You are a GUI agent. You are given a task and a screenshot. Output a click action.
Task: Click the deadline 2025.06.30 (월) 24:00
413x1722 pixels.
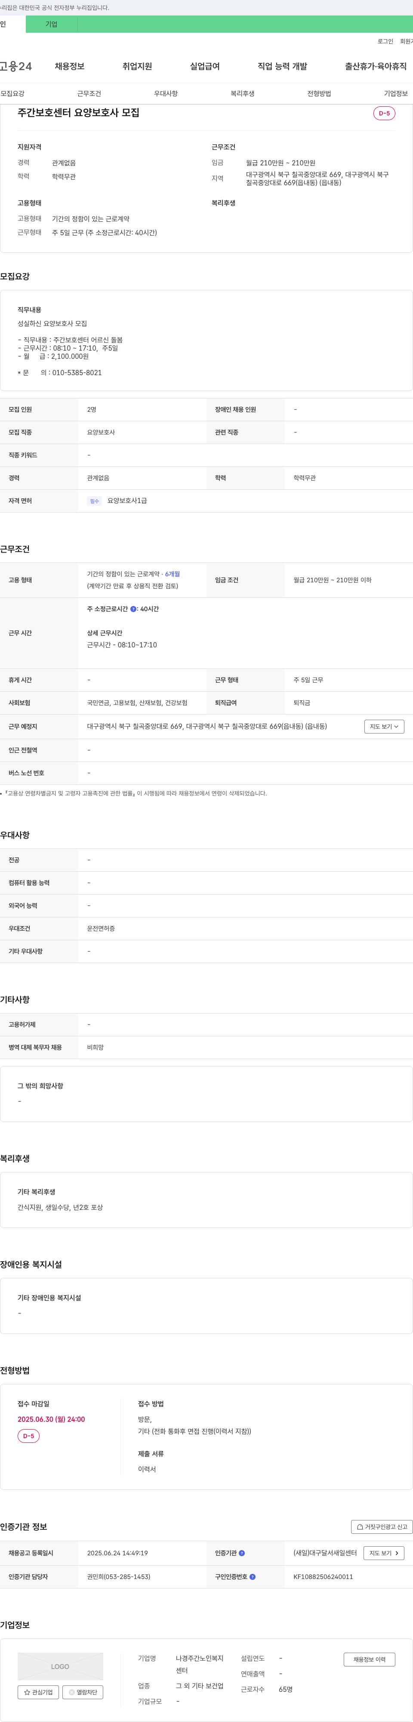51,1419
